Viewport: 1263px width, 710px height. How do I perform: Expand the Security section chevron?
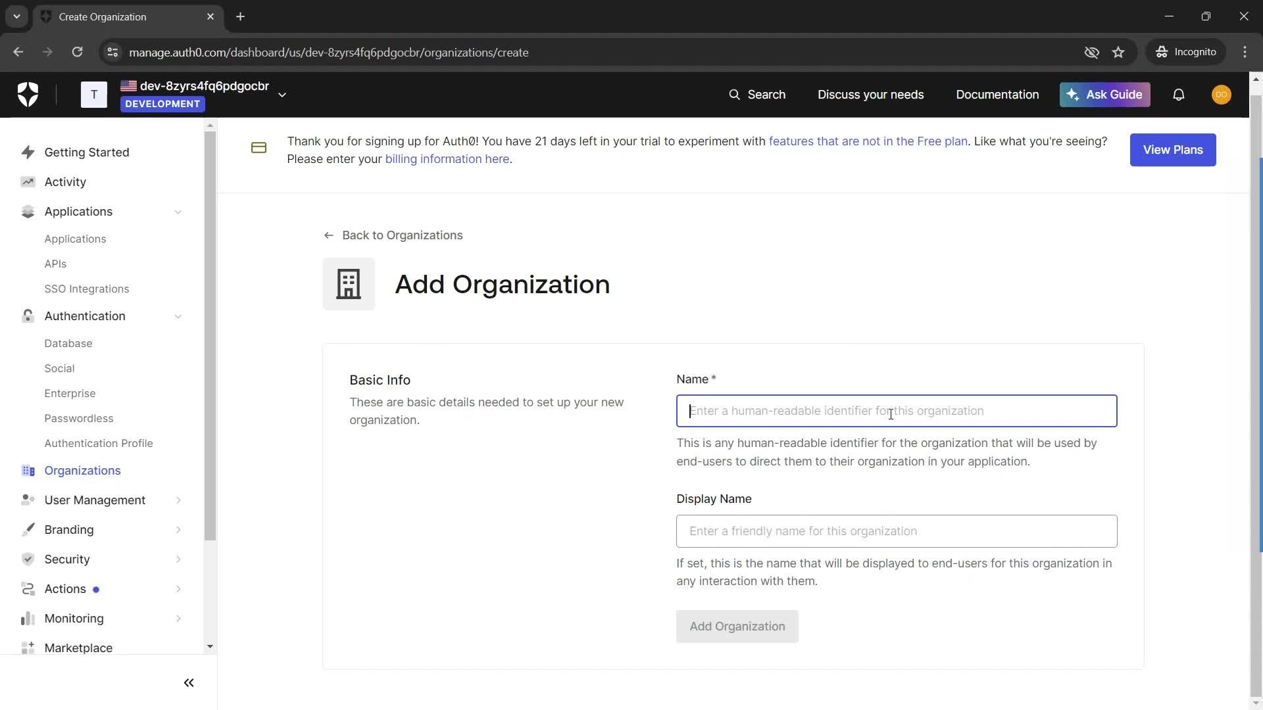point(178,559)
